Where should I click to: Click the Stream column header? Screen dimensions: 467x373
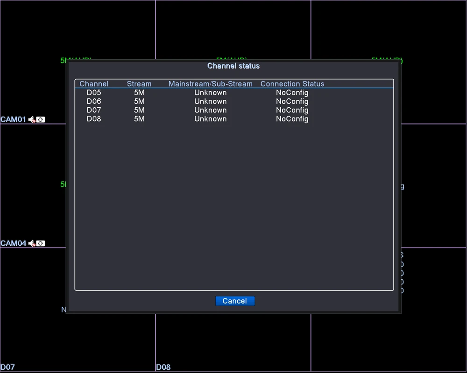click(139, 84)
